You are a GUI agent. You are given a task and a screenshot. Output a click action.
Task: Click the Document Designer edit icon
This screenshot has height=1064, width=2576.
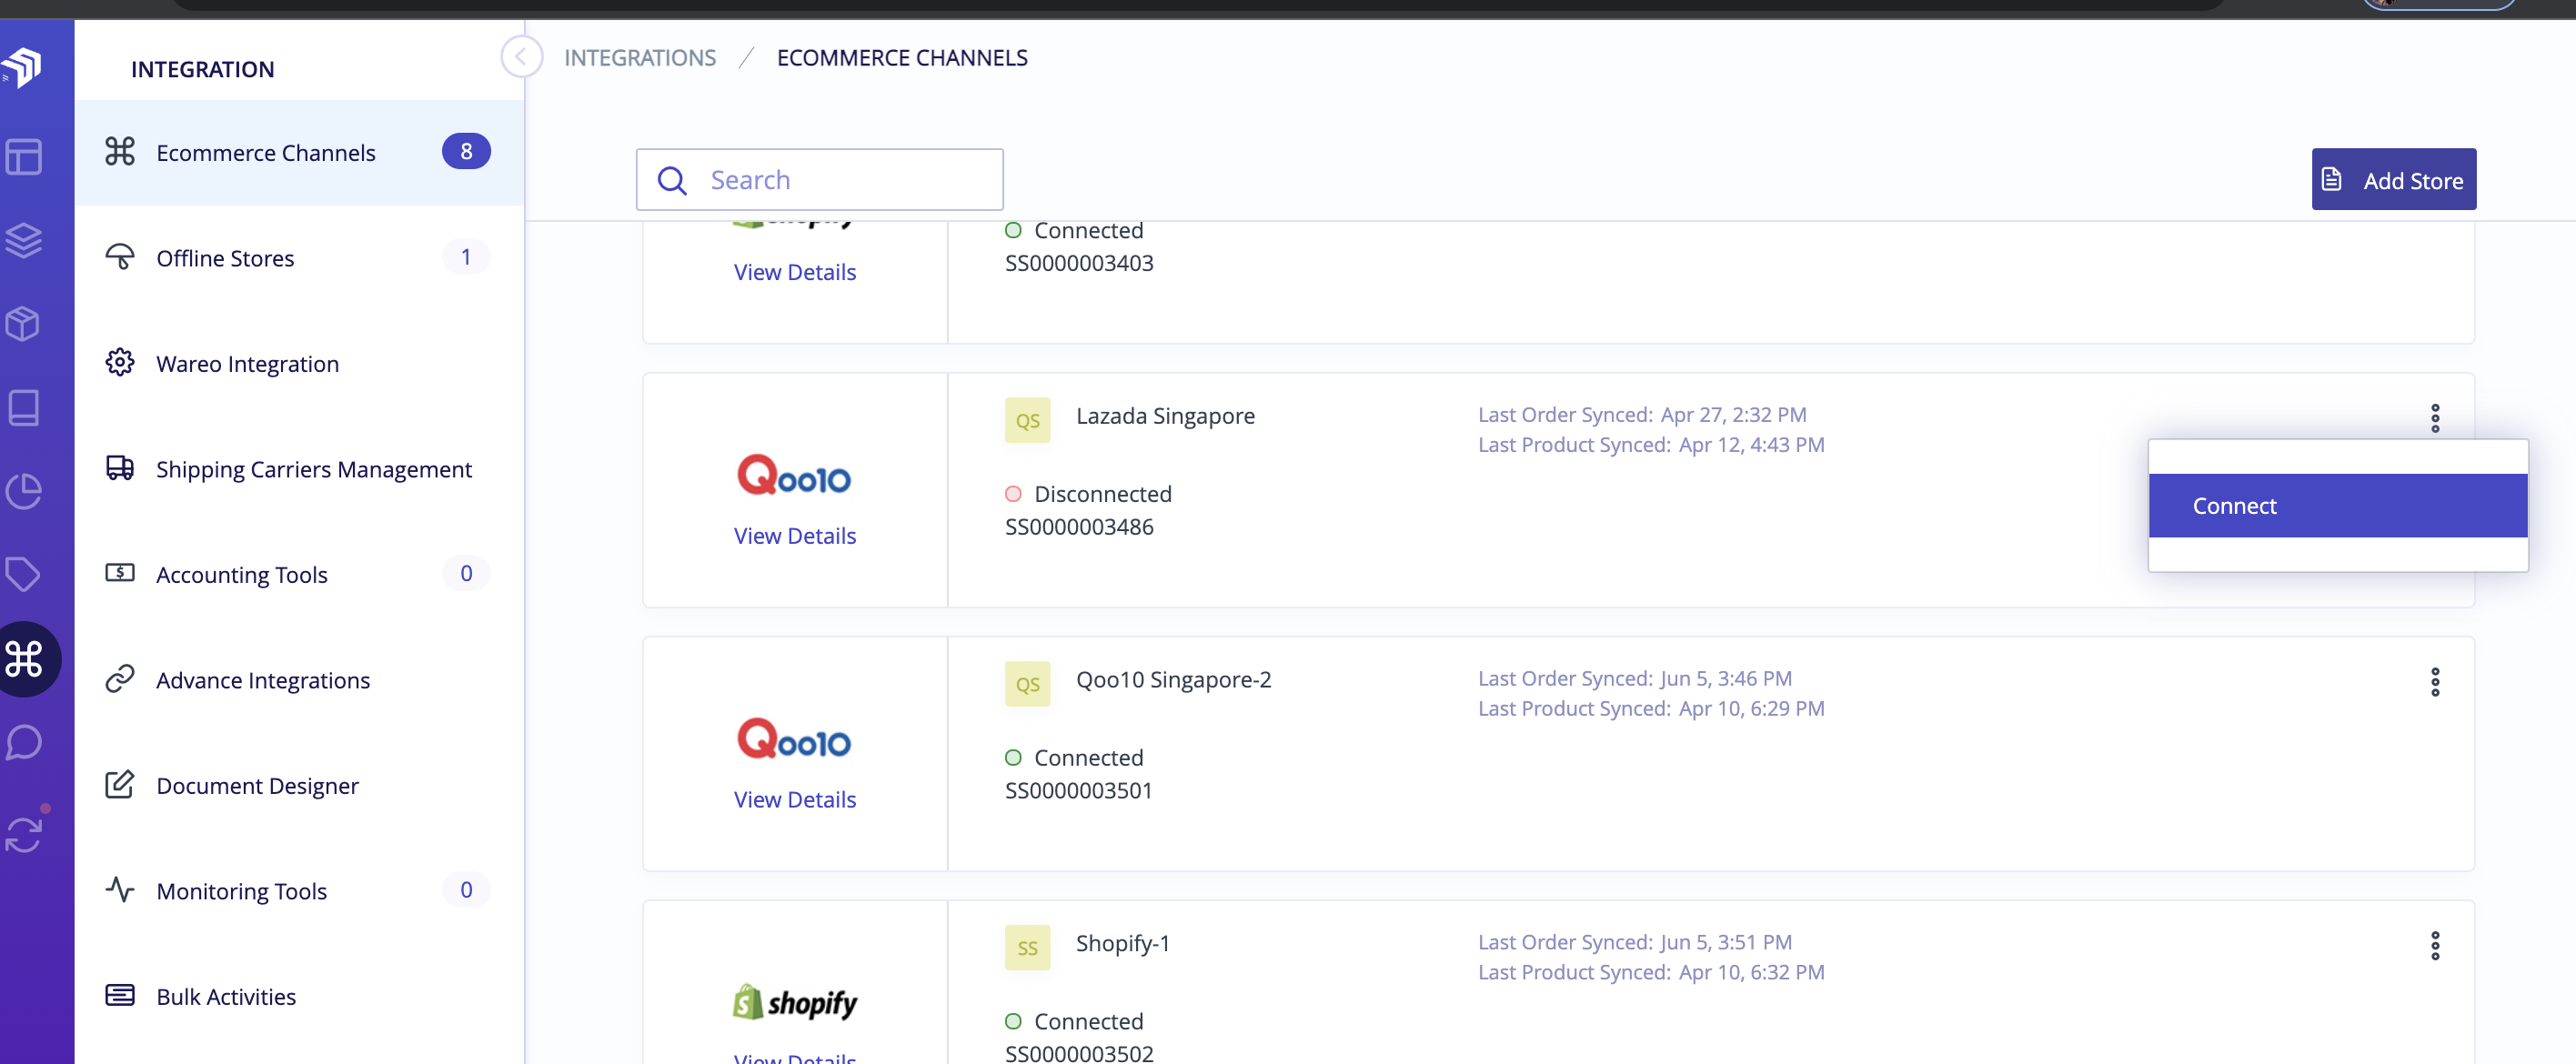point(120,784)
